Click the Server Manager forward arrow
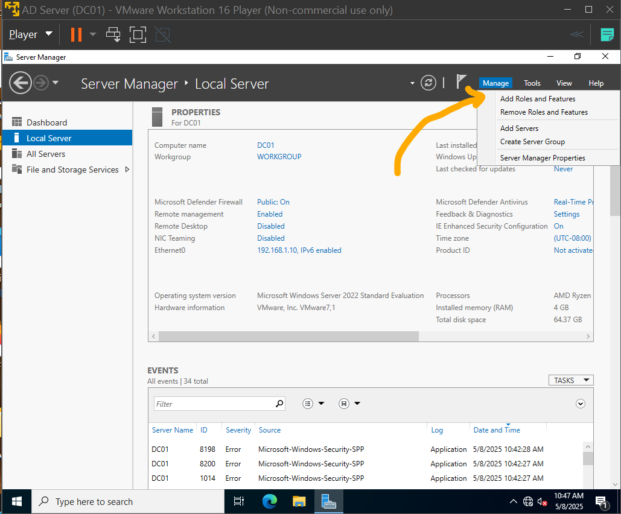Viewport: 621px width, 514px height. 41,83
